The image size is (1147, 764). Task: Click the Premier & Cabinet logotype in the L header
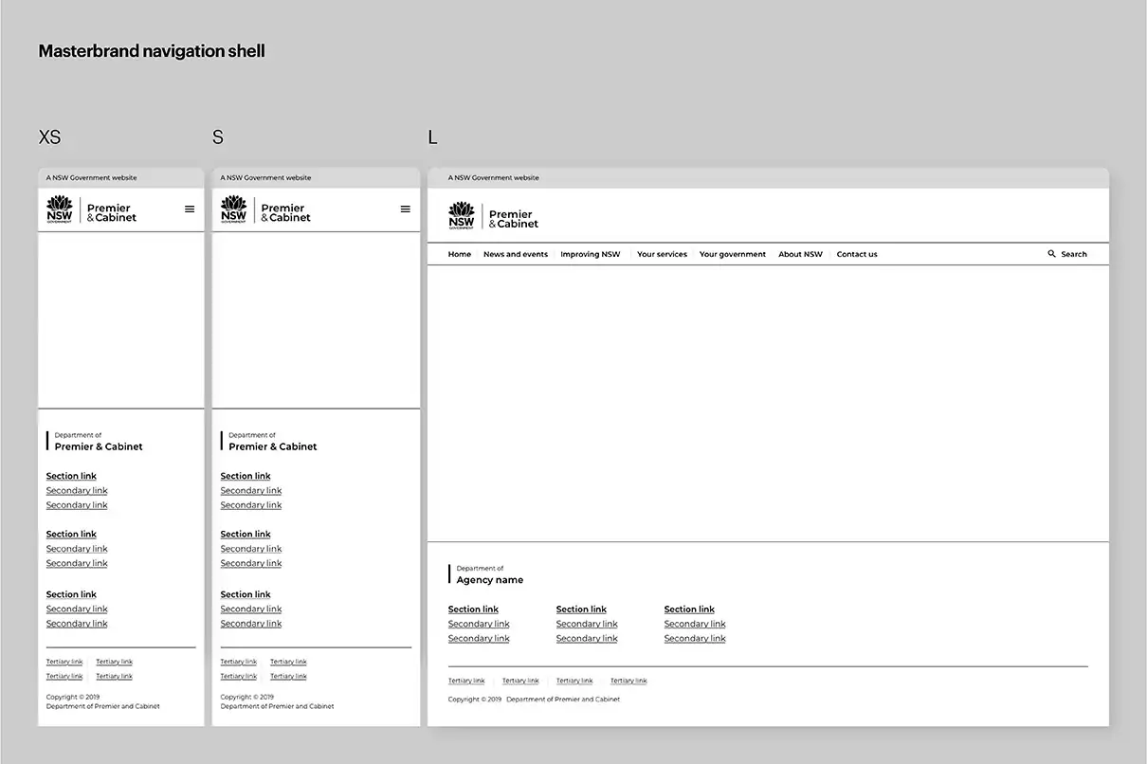(x=512, y=216)
